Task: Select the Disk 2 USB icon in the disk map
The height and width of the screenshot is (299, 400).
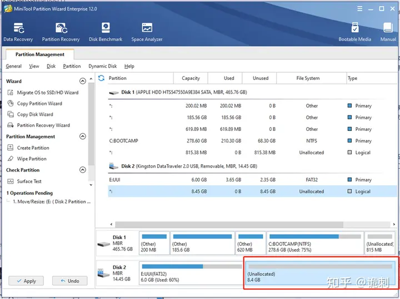Action: [103, 273]
